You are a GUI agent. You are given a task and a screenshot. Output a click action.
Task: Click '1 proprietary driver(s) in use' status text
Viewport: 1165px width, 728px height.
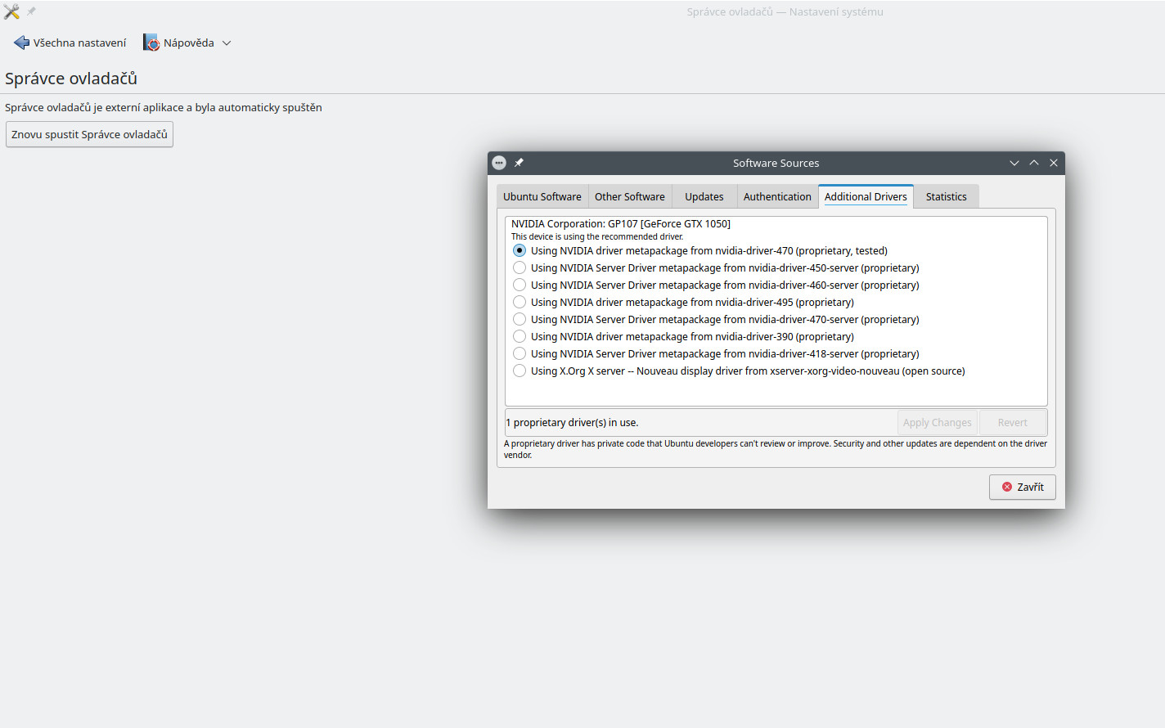pos(572,423)
